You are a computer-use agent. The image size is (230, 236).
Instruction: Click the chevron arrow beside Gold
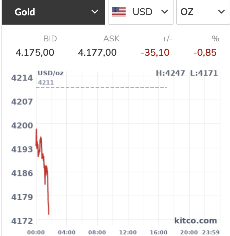(95, 12)
